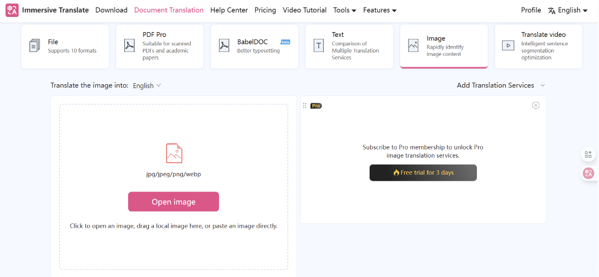Select the Text translation T icon

[319, 46]
